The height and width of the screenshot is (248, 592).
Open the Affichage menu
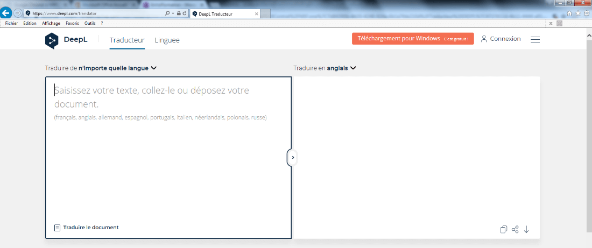click(51, 23)
